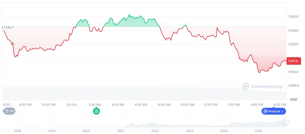Click the 1,090.0 price axis label
305x134 pixels.
point(293,86)
